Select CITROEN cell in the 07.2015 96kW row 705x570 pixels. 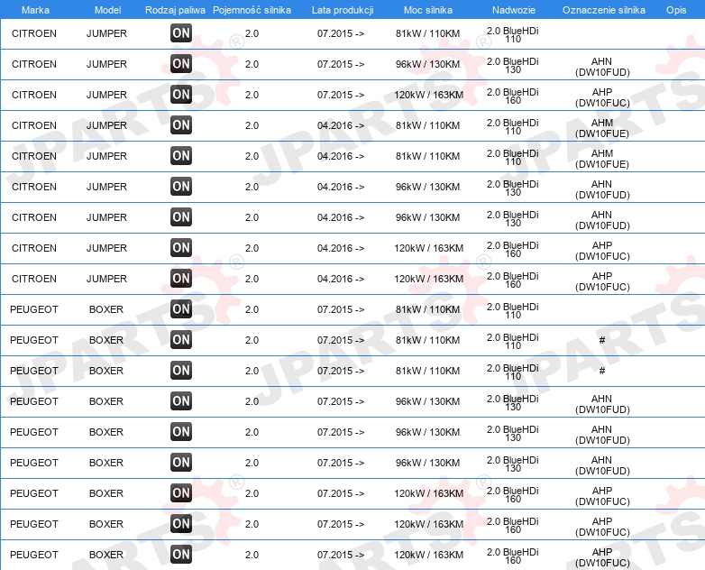click(x=34, y=64)
